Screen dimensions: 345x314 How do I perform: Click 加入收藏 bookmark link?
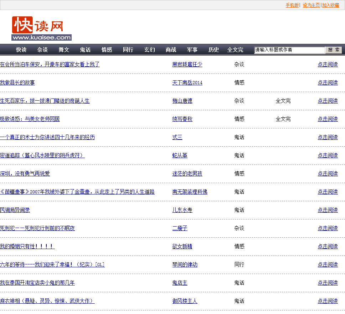(x=330, y=5)
